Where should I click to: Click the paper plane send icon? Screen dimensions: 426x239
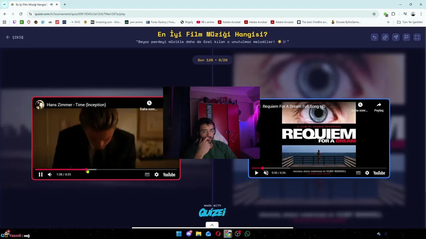396,37
